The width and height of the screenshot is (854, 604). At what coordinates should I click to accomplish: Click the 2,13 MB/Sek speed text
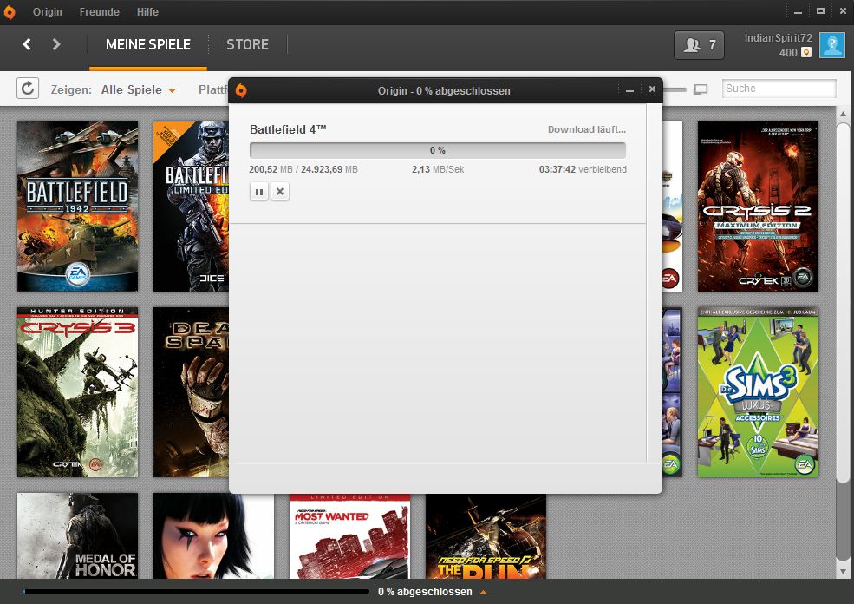[438, 169]
